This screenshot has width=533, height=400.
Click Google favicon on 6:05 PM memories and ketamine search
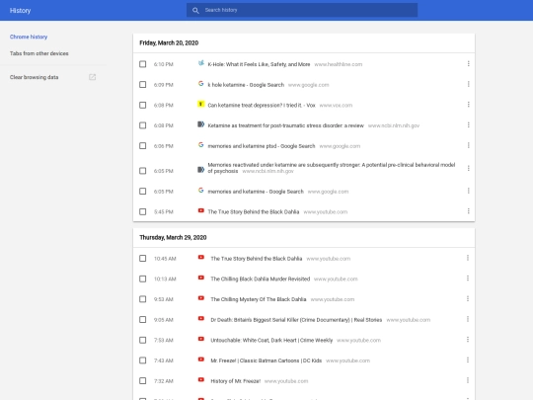point(201,191)
